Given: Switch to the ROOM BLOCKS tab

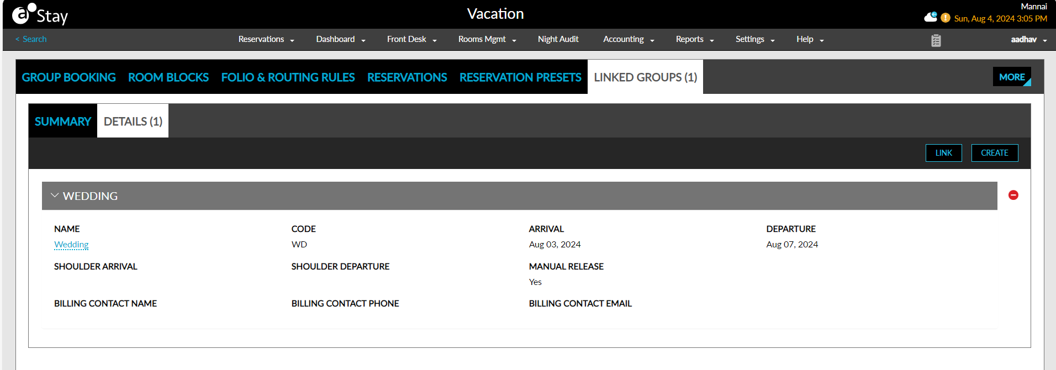Looking at the screenshot, I should (168, 77).
